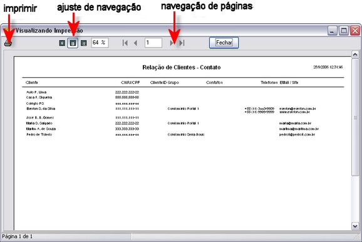This screenshot has height=242, width=362.
Task: Click the zoom percentage field showing 64 %
Action: click(x=100, y=43)
